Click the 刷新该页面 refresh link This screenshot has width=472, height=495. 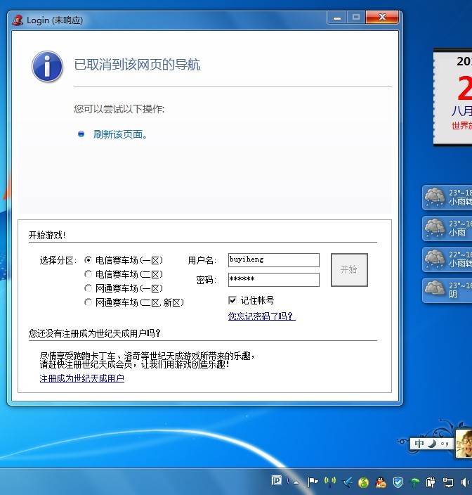120,134
